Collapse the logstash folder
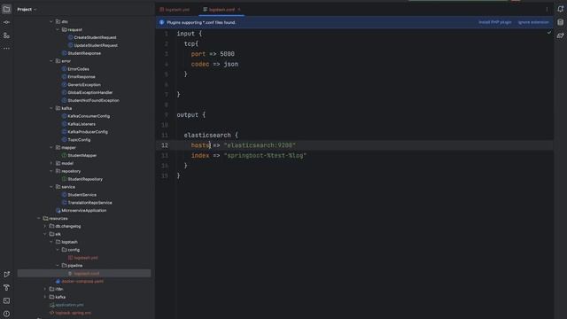Image resolution: width=567 pixels, height=319 pixels. pyautogui.click(x=51, y=242)
